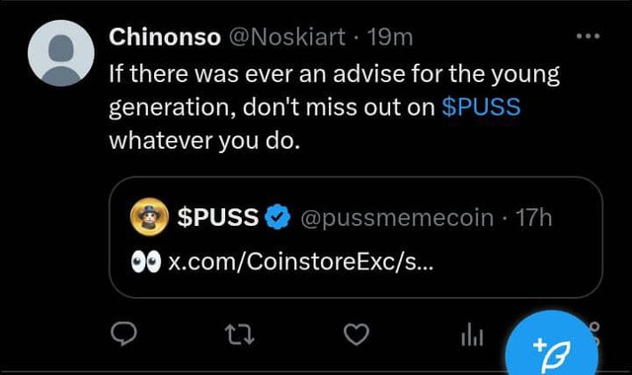The height and width of the screenshot is (375, 632).
Task: Tap the share icon behind compose button
Action: (595, 334)
